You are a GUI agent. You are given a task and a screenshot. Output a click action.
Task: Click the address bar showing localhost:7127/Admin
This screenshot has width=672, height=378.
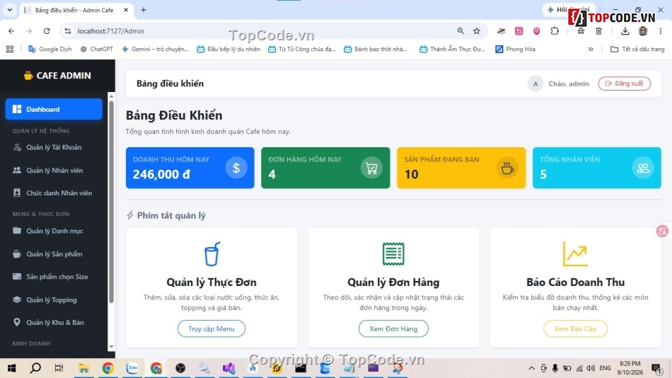tap(257, 31)
